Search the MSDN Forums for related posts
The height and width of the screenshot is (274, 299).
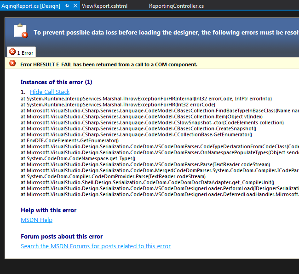click(96, 246)
